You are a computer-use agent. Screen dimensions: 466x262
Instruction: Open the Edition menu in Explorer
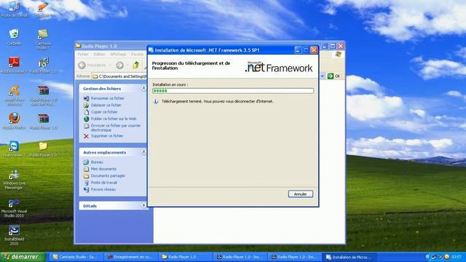[99, 55]
